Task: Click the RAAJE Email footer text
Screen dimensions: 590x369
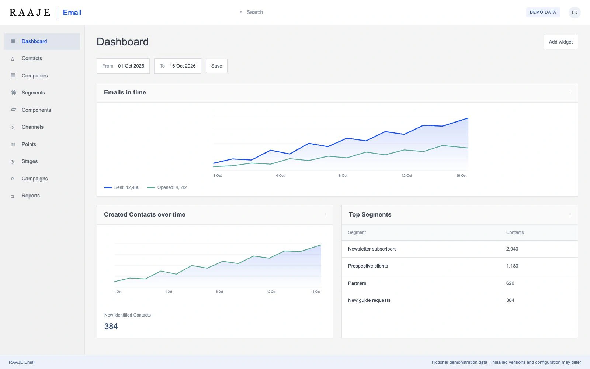Action: (22, 362)
